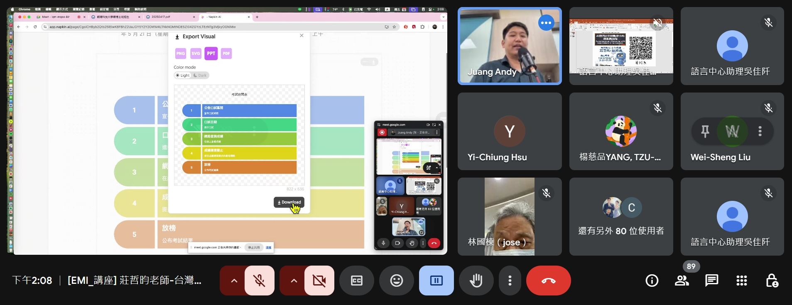Unmute the microphone

pyautogui.click(x=260, y=281)
